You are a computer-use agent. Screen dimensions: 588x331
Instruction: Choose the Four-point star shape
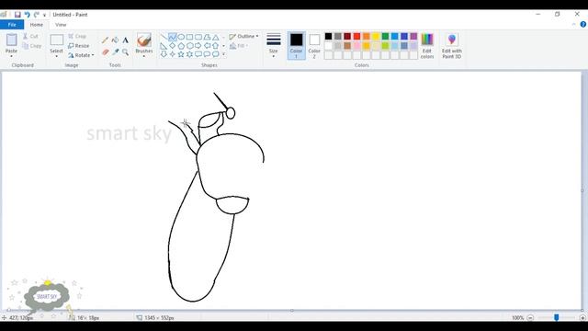pyautogui.click(x=173, y=54)
